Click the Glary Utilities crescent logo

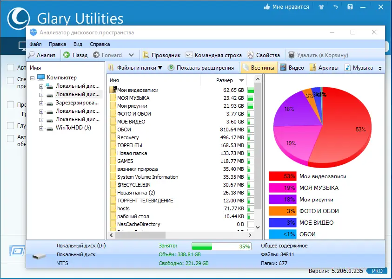click(x=18, y=18)
